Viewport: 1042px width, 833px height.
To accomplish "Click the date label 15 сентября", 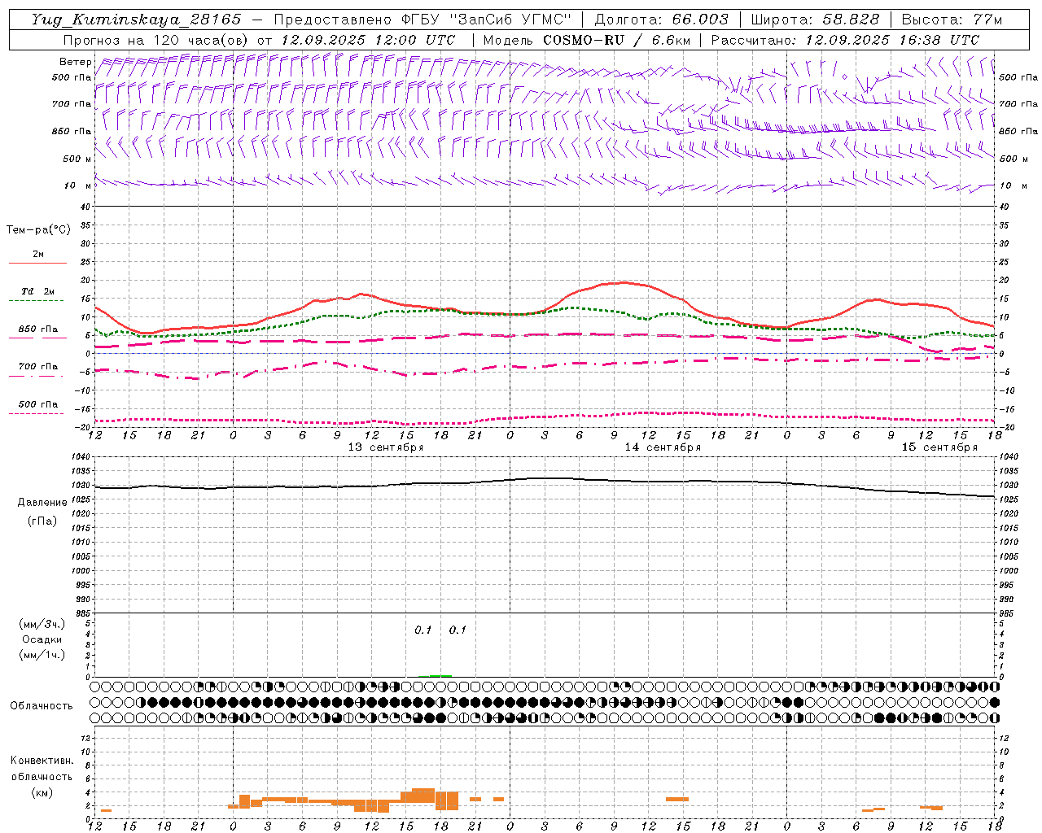I will pyautogui.click(x=939, y=447).
